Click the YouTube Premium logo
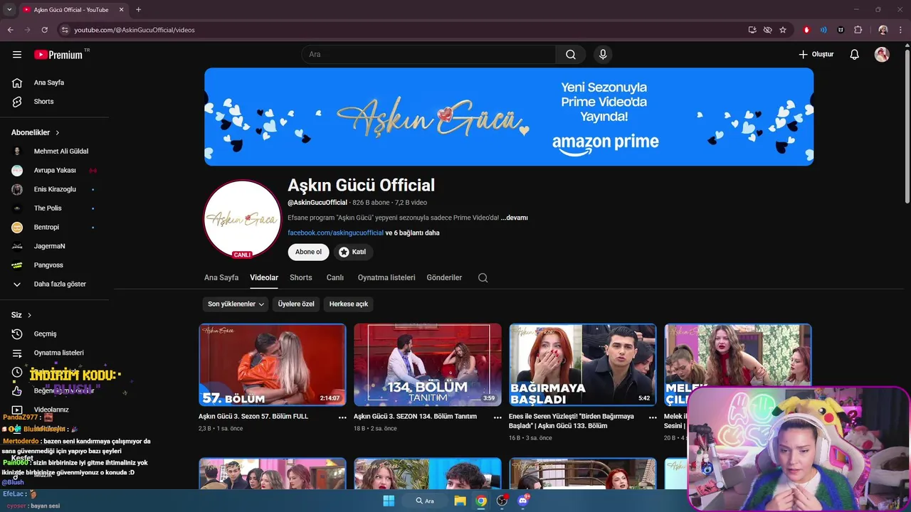 58,55
